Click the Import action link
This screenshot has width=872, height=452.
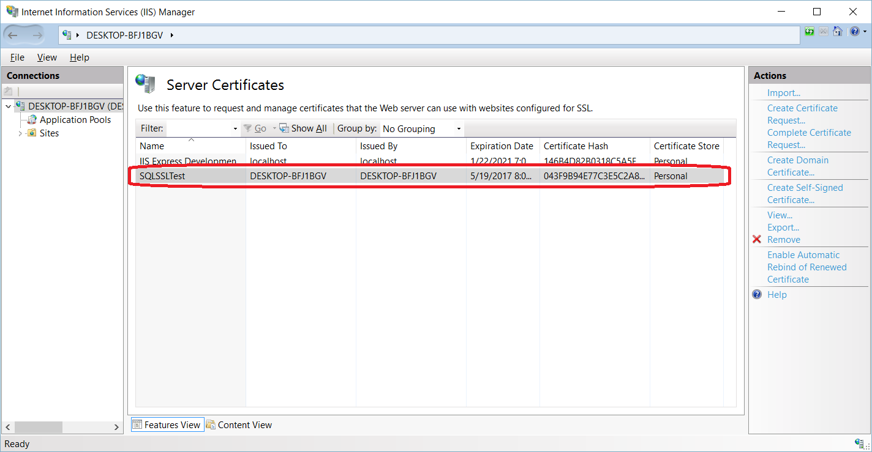(x=784, y=93)
